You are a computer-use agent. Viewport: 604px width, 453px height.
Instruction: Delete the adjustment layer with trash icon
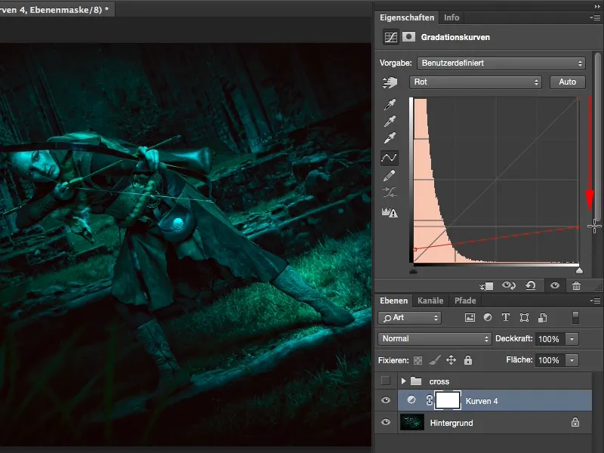pyautogui.click(x=576, y=285)
